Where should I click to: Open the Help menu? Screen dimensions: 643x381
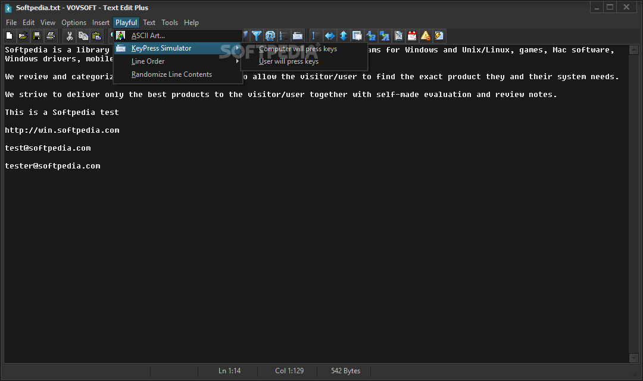191,23
